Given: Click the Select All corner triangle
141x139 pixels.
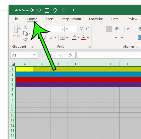Looking at the screenshot, I should click(x=13, y=64).
